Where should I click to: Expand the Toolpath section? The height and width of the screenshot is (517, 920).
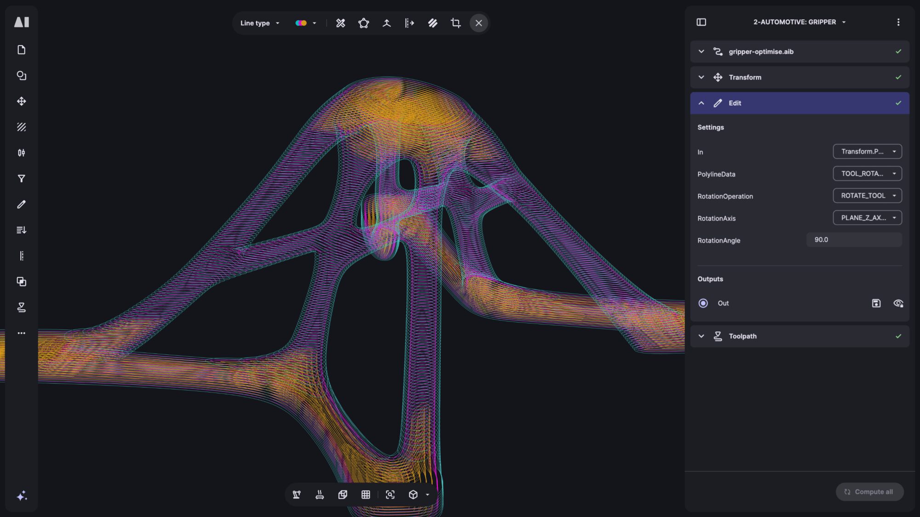701,336
